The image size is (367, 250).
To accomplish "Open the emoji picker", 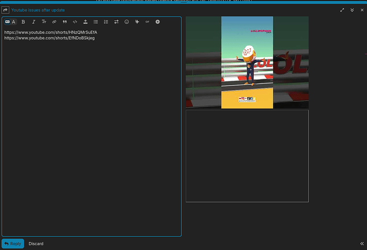I will tap(127, 22).
